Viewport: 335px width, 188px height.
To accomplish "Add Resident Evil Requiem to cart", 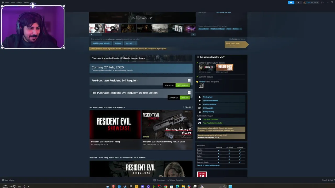I will [x=183, y=85].
